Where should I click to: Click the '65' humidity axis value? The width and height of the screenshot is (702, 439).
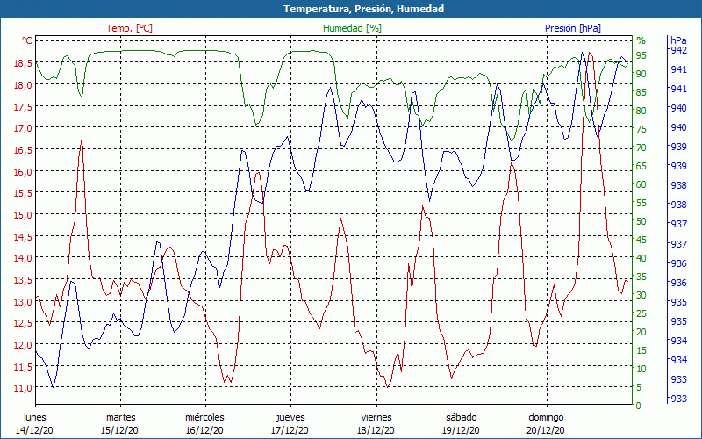coord(641,166)
